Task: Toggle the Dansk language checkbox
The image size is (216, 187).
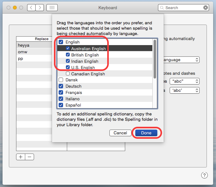Action: click(61, 80)
